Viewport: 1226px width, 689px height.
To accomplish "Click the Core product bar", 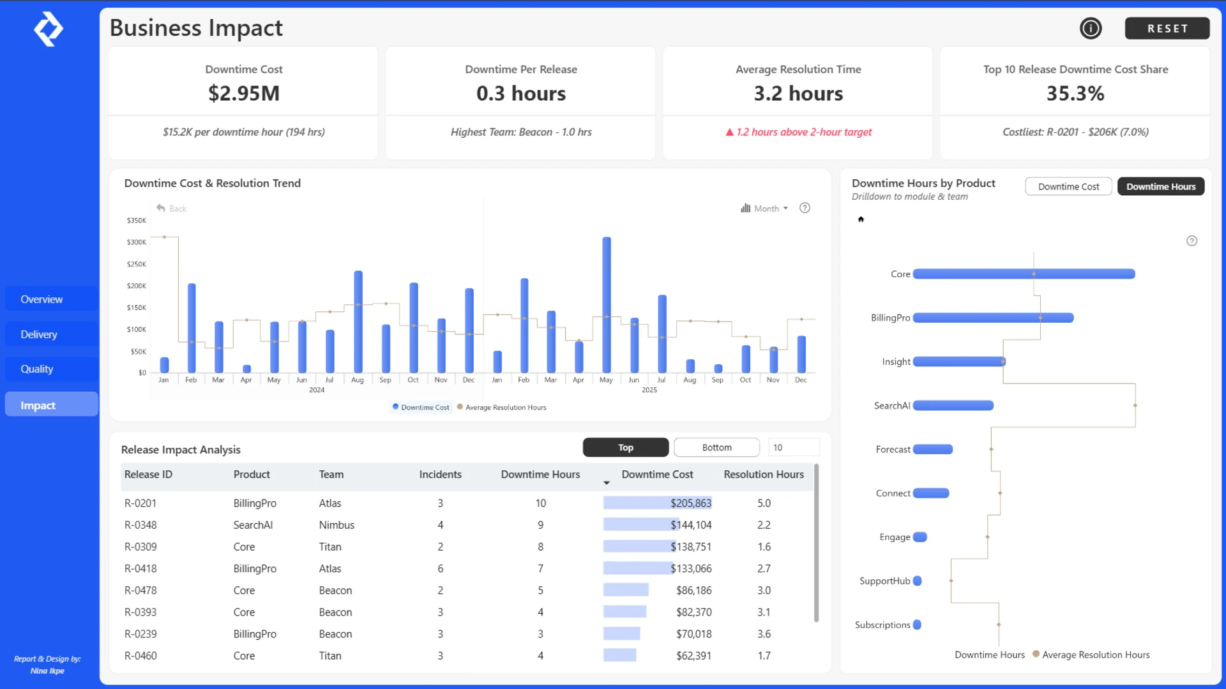I will tap(1024, 274).
